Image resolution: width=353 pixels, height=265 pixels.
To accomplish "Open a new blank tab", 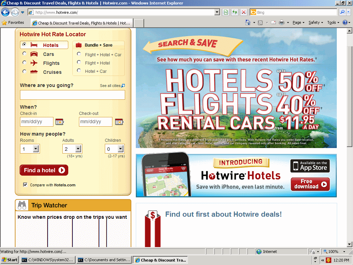I will click(139, 23).
